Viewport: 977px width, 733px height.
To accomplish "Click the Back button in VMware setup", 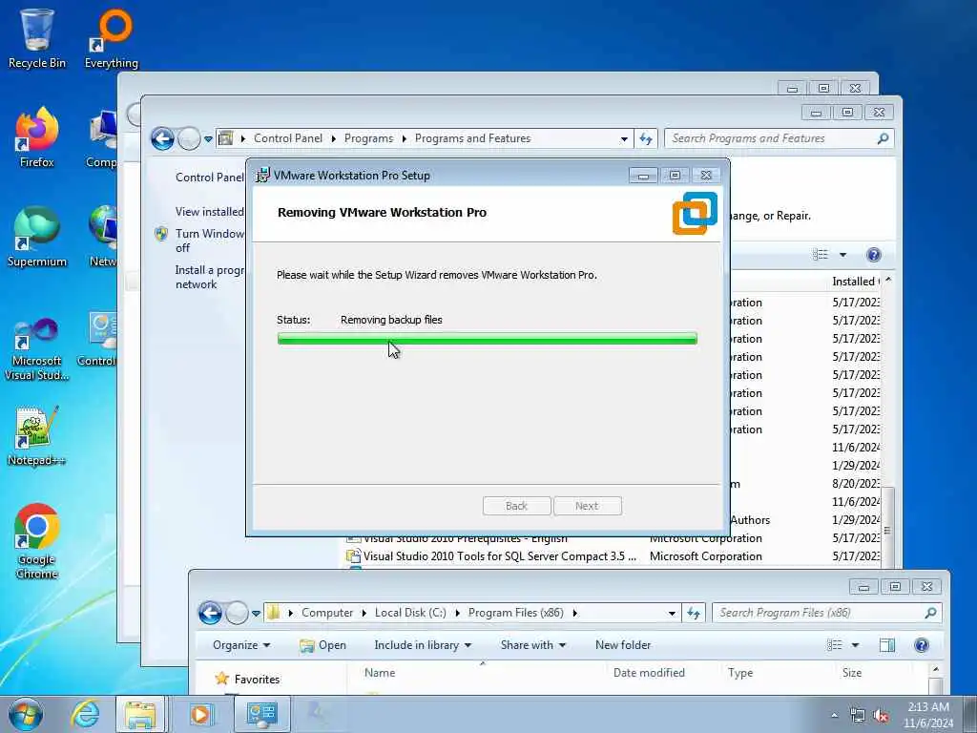I will coord(516,506).
